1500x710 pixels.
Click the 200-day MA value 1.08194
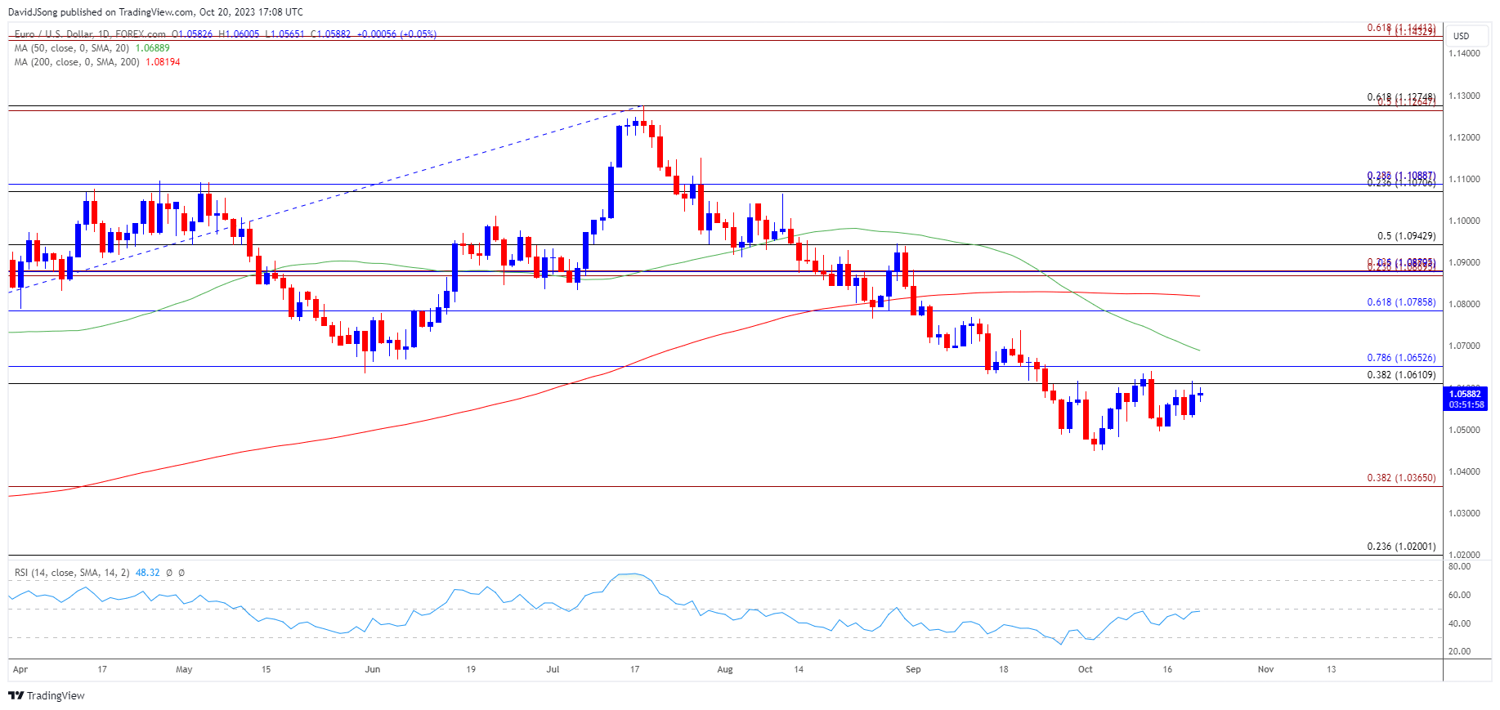click(x=163, y=62)
